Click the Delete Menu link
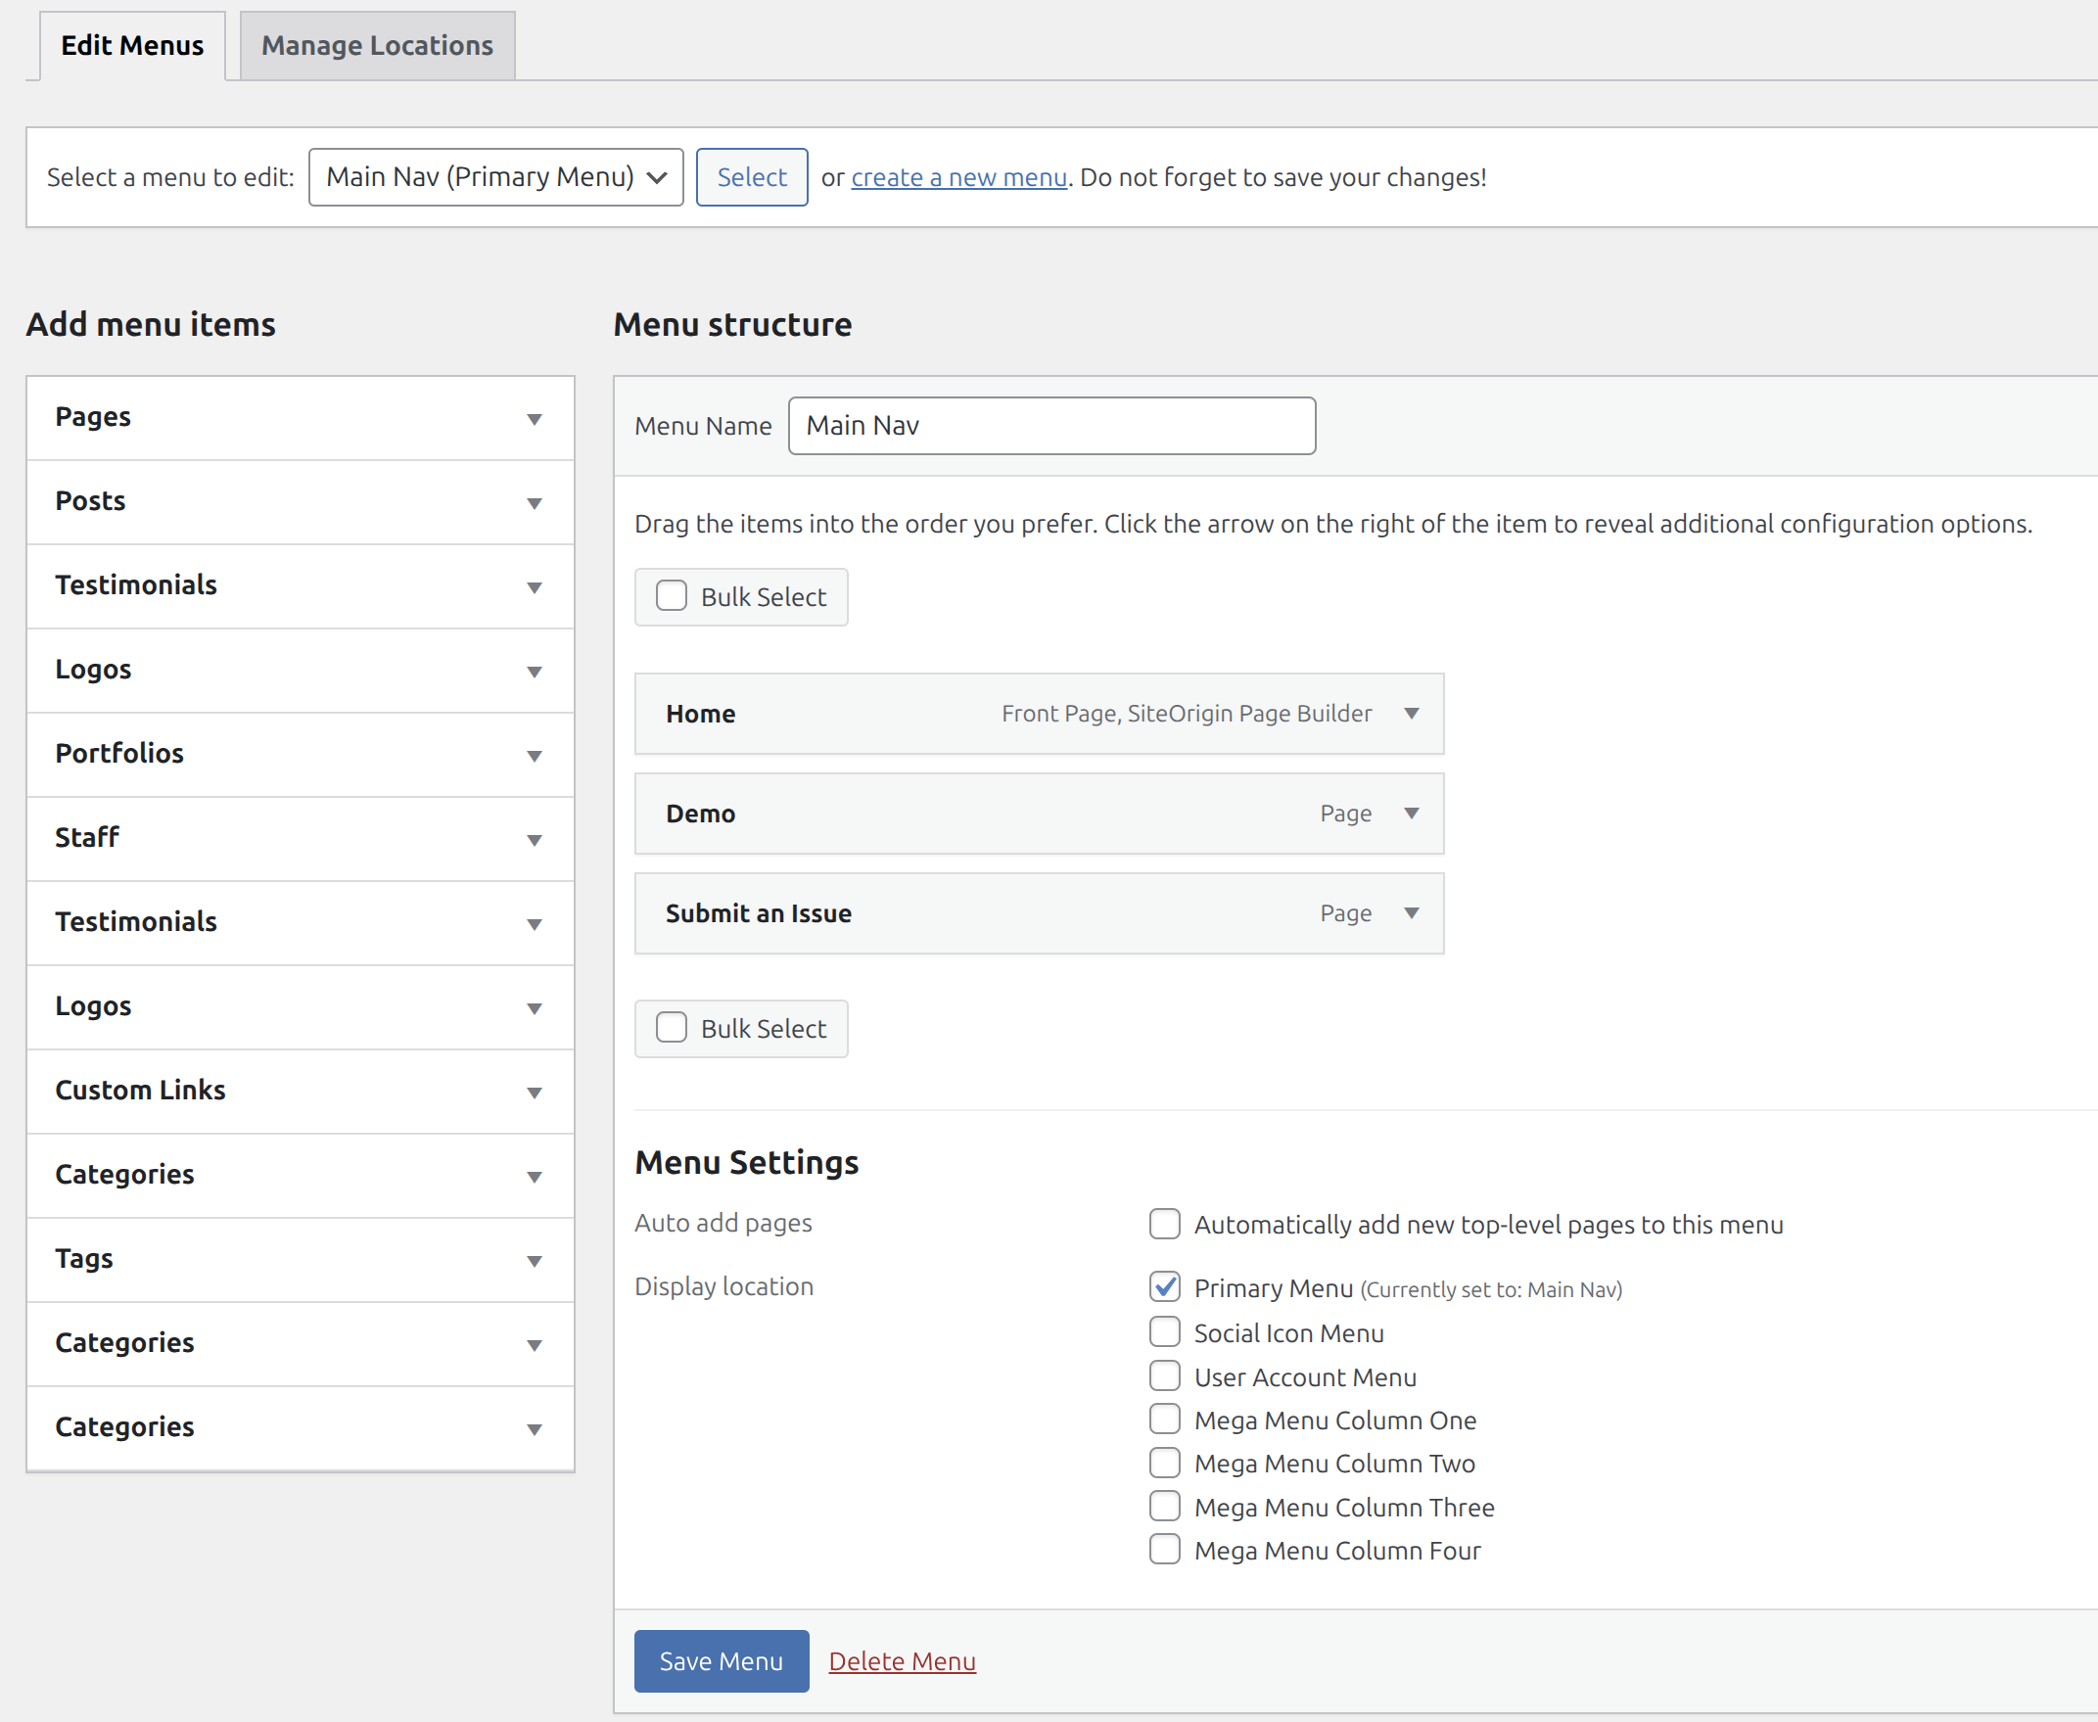2098x1722 pixels. coord(902,1660)
